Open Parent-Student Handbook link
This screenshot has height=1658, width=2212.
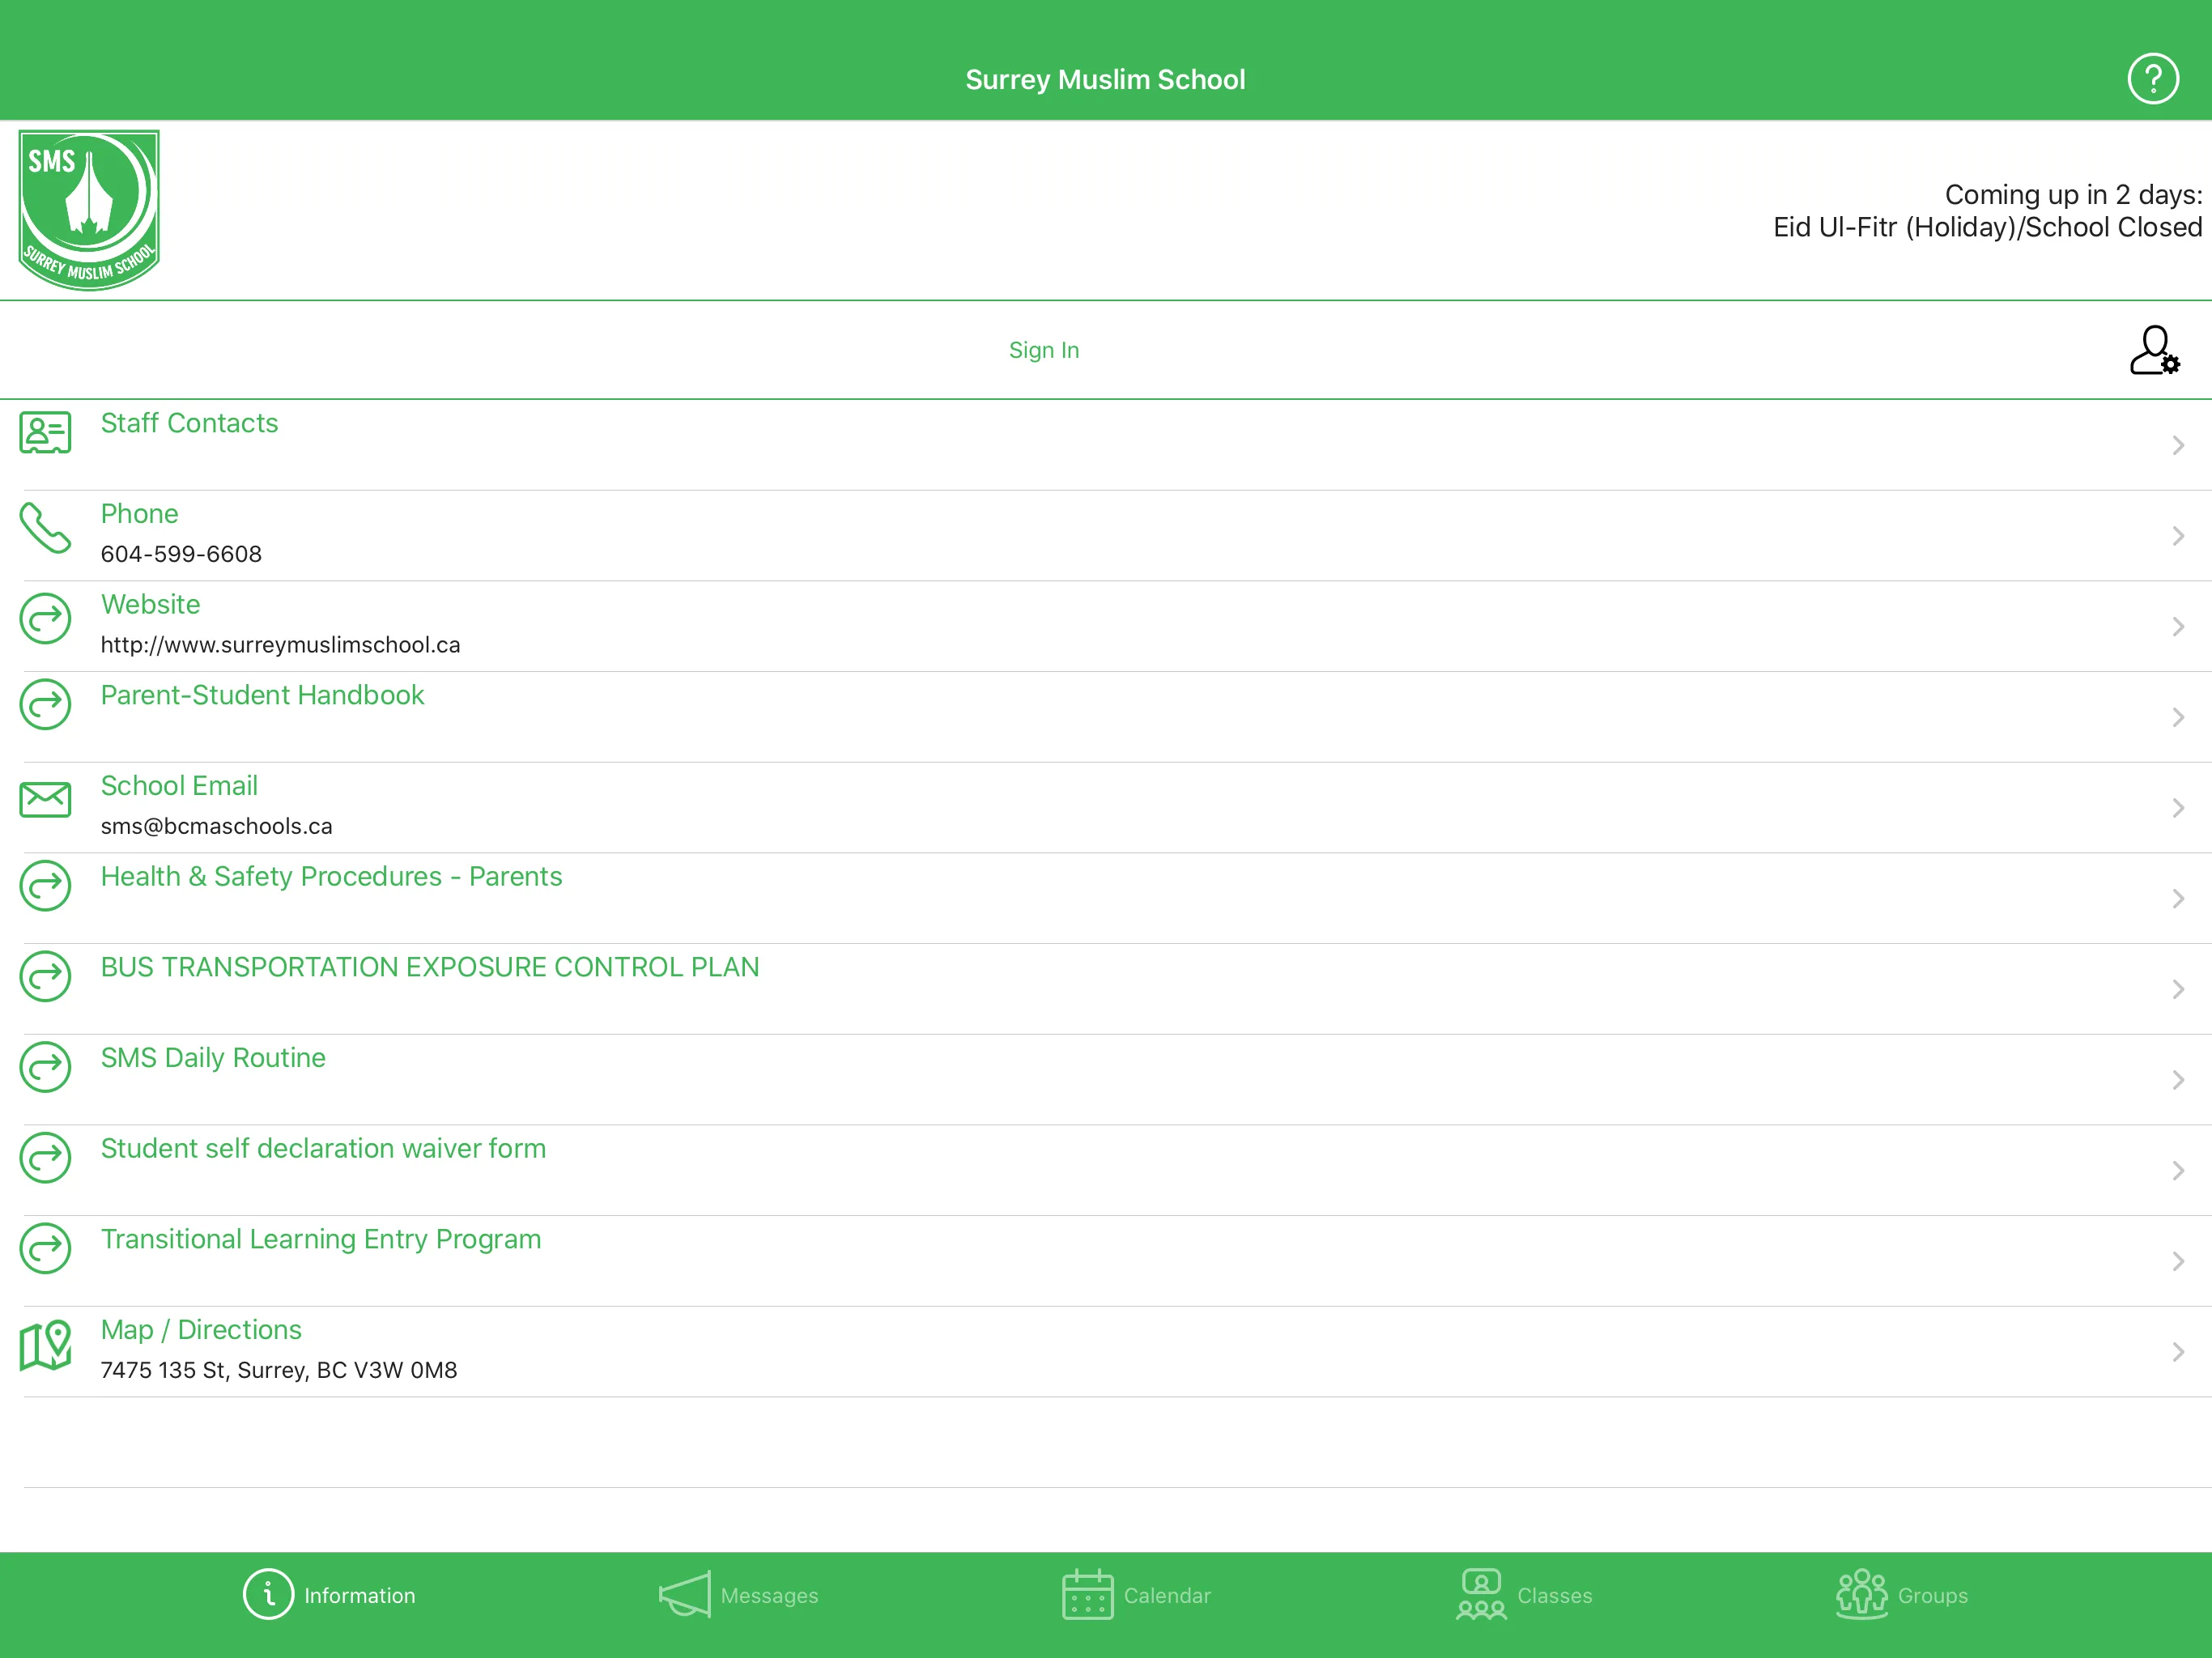[x=262, y=695]
